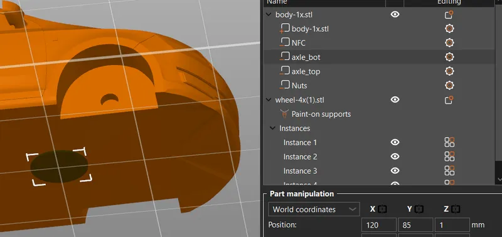This screenshot has width=502, height=237.
Task: Reset Y position icon next to Y label
Action: pos(419,209)
